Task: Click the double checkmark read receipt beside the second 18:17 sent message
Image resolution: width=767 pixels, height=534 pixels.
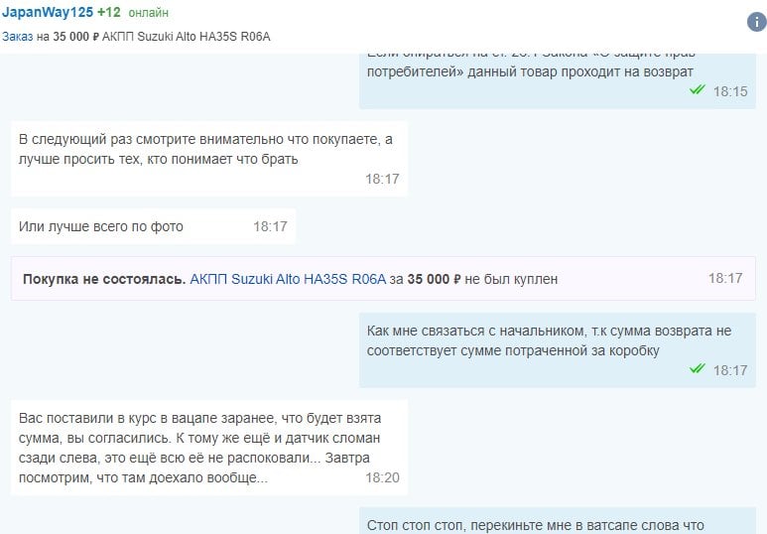Action: 698,368
